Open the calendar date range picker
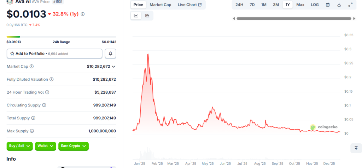Screen dimensions: 362x168 pos(328,5)
